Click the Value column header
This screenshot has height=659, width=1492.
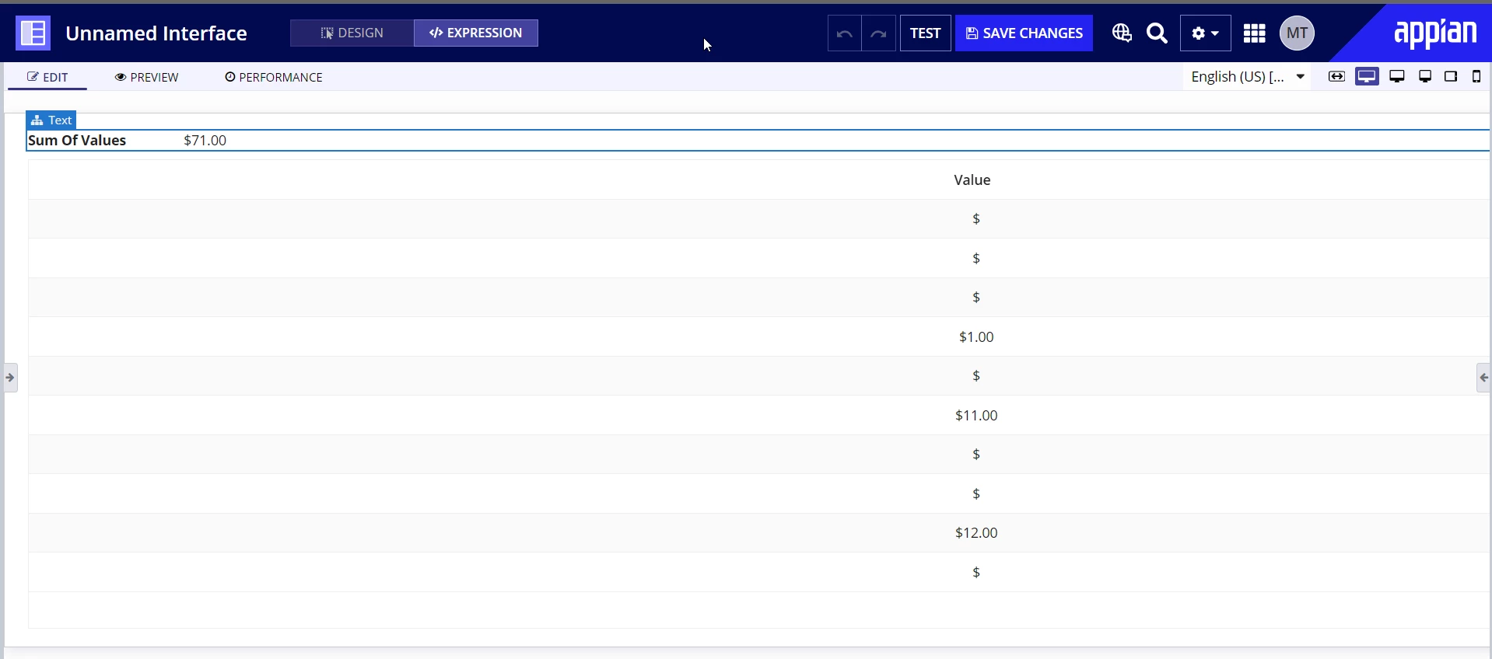coord(972,180)
